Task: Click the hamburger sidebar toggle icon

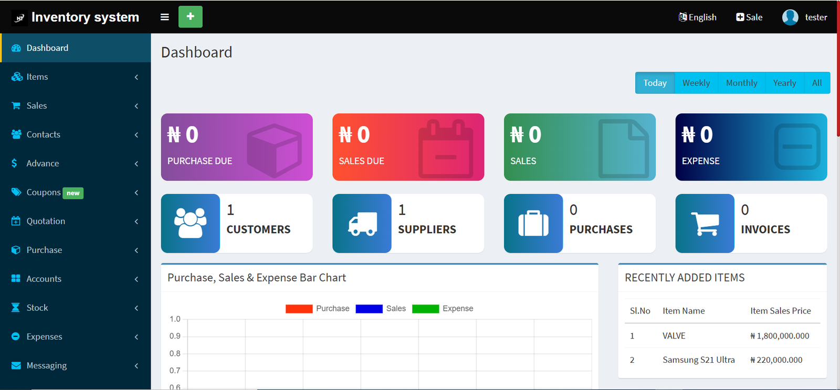Action: click(164, 17)
